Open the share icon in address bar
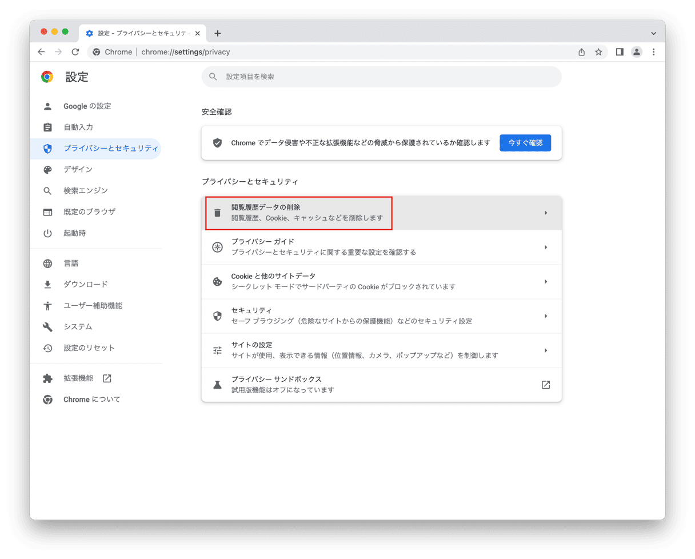695x559 pixels. click(581, 52)
